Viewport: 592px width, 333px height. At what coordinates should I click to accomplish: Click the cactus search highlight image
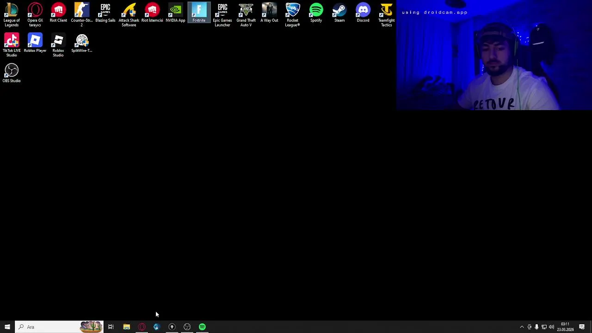tap(91, 327)
